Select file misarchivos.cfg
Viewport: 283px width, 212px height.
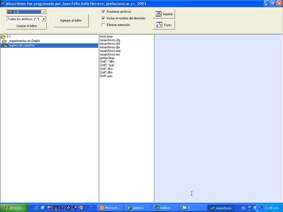[110, 40]
